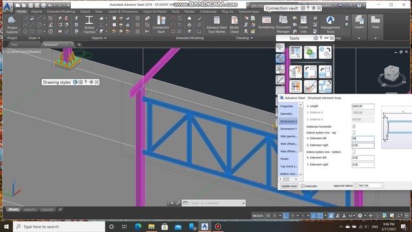Switch to the Output ribbon tab
The image size is (412, 232).
(85, 12)
